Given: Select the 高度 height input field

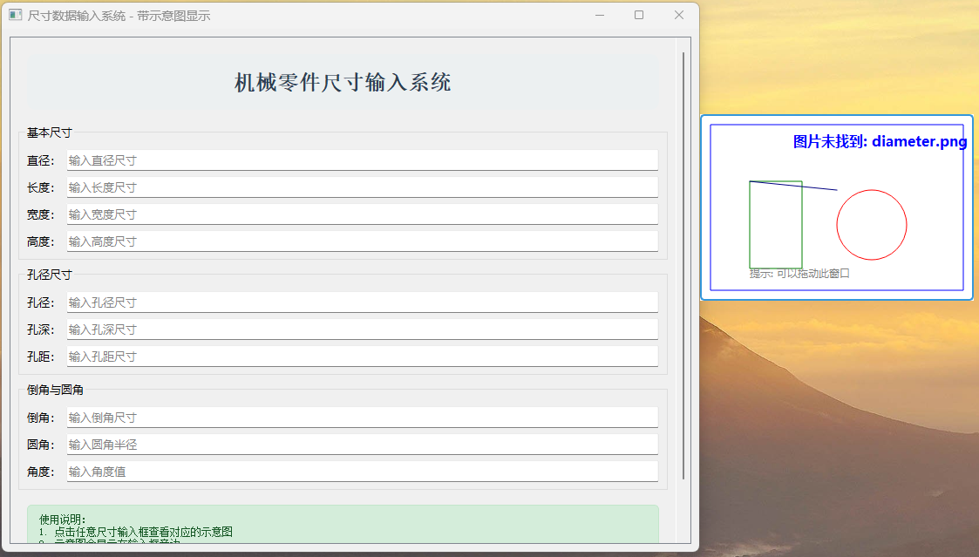Looking at the screenshot, I should 361,241.
